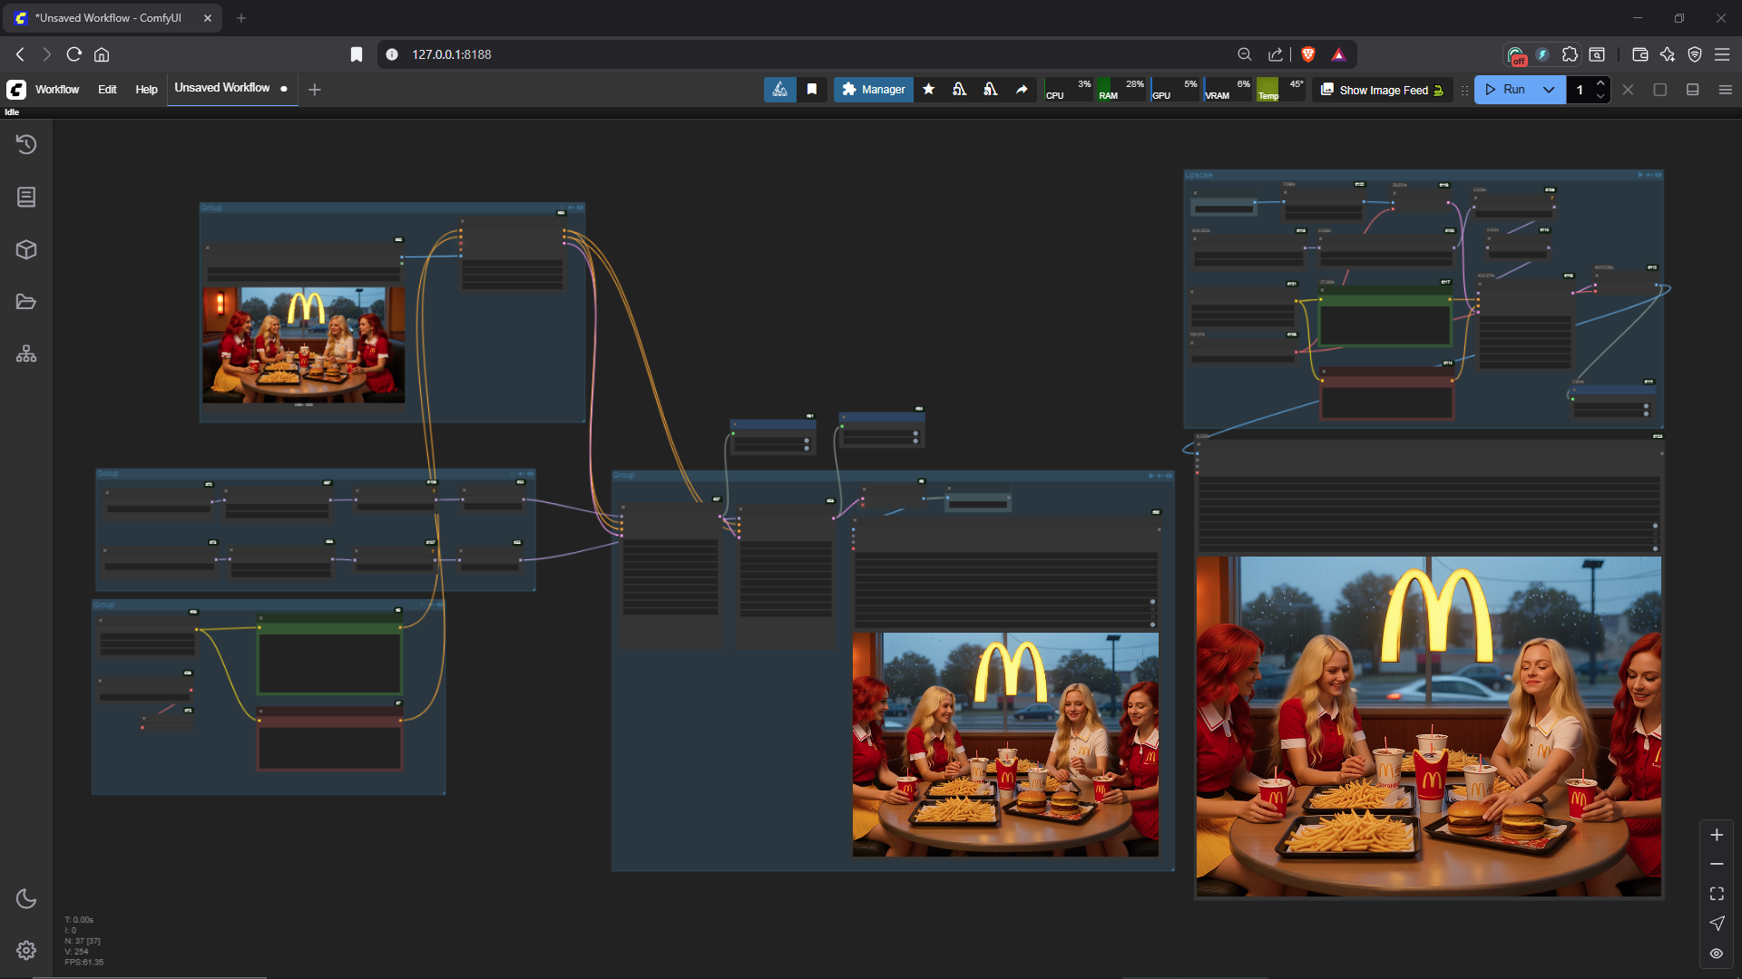Screen dimensions: 1742x979
Task: Toggle the bottom panel icon
Action: coord(1693,89)
